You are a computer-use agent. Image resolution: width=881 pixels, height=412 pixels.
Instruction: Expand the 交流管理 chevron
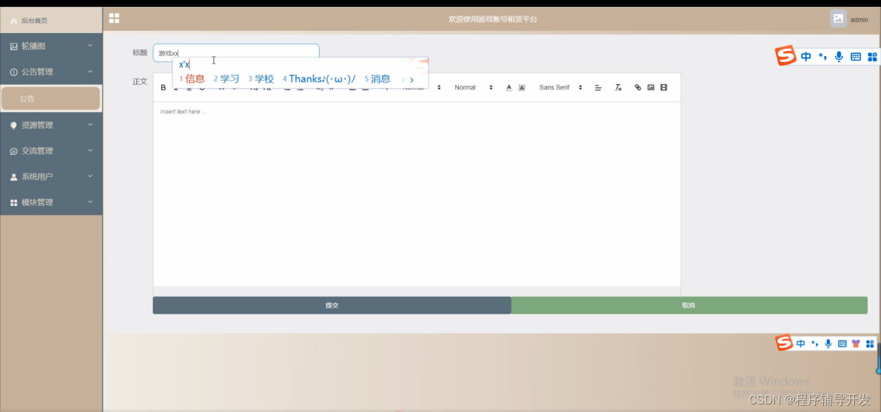tap(90, 151)
